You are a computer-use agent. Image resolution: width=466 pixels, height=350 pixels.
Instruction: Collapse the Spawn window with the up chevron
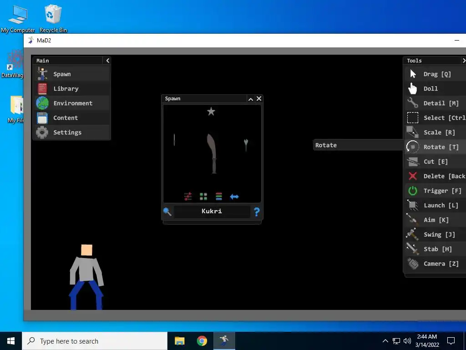point(251,99)
